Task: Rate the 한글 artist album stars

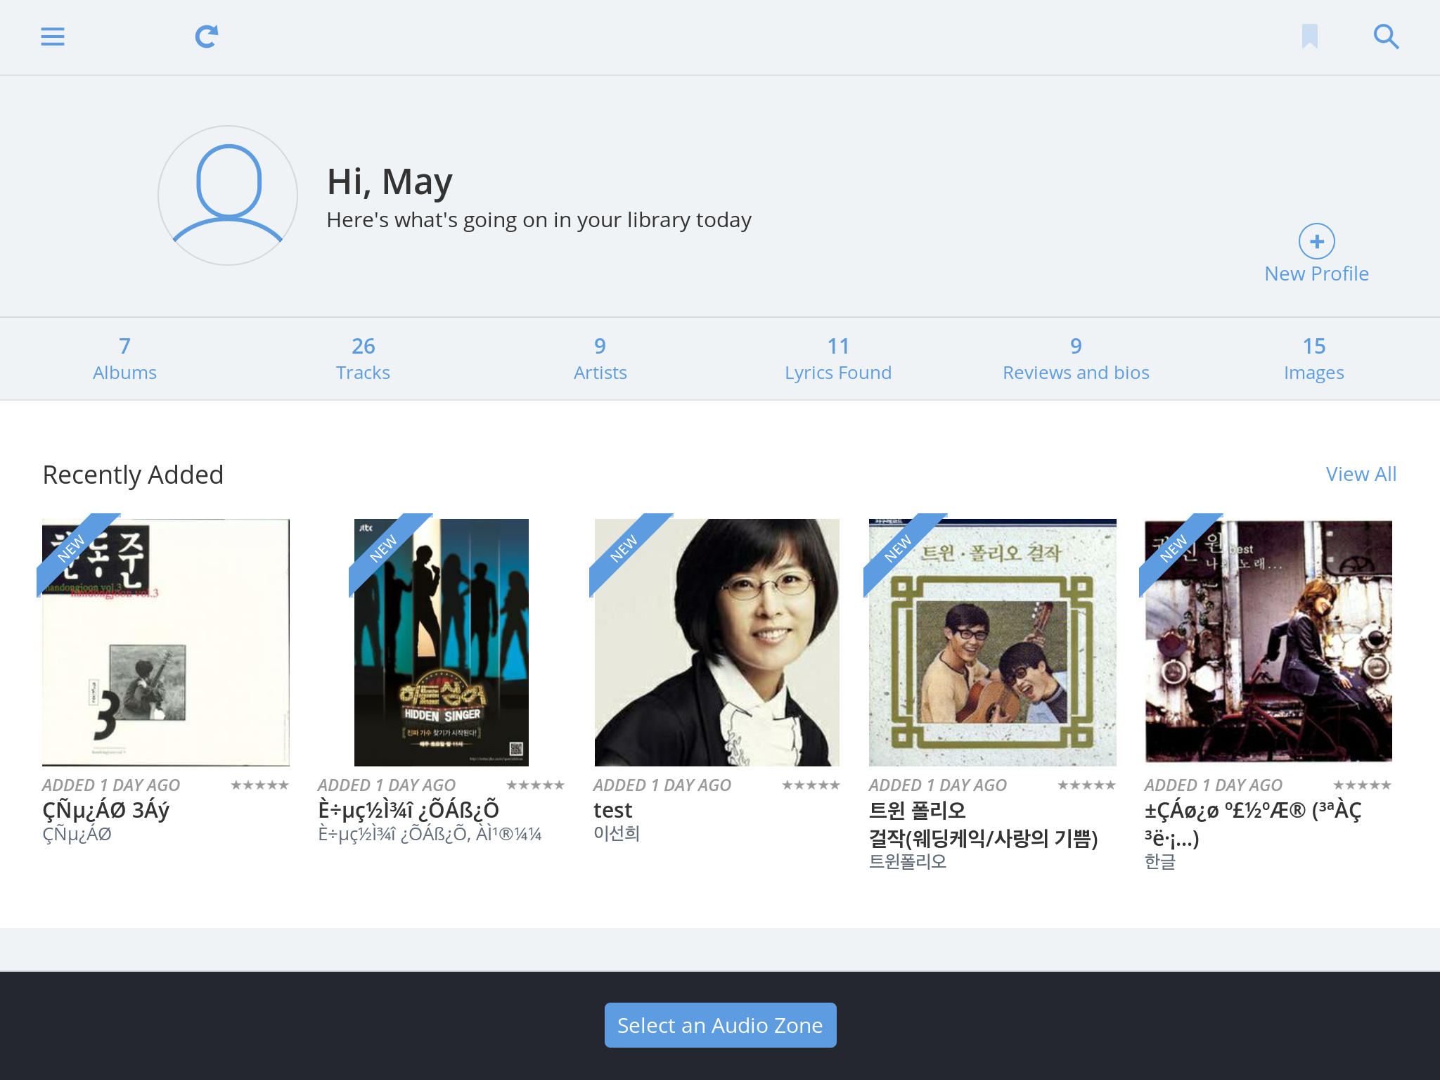Action: tap(1362, 785)
